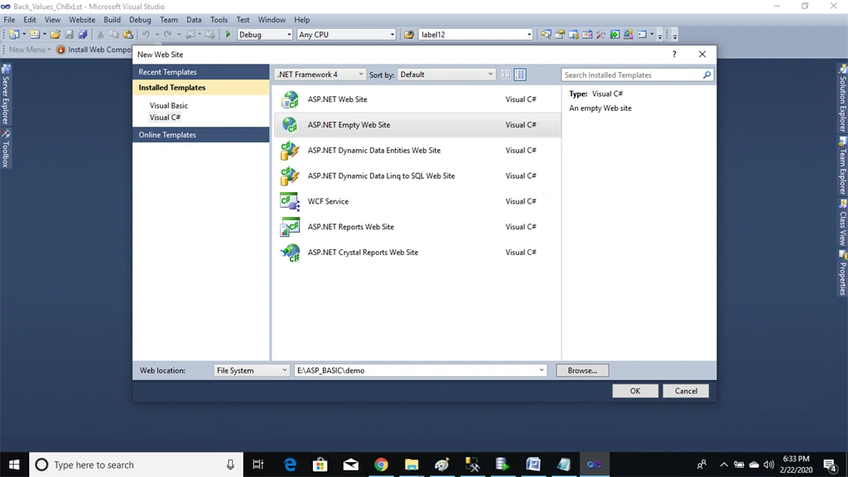Click the Command Window toolbar icon

click(x=642, y=35)
